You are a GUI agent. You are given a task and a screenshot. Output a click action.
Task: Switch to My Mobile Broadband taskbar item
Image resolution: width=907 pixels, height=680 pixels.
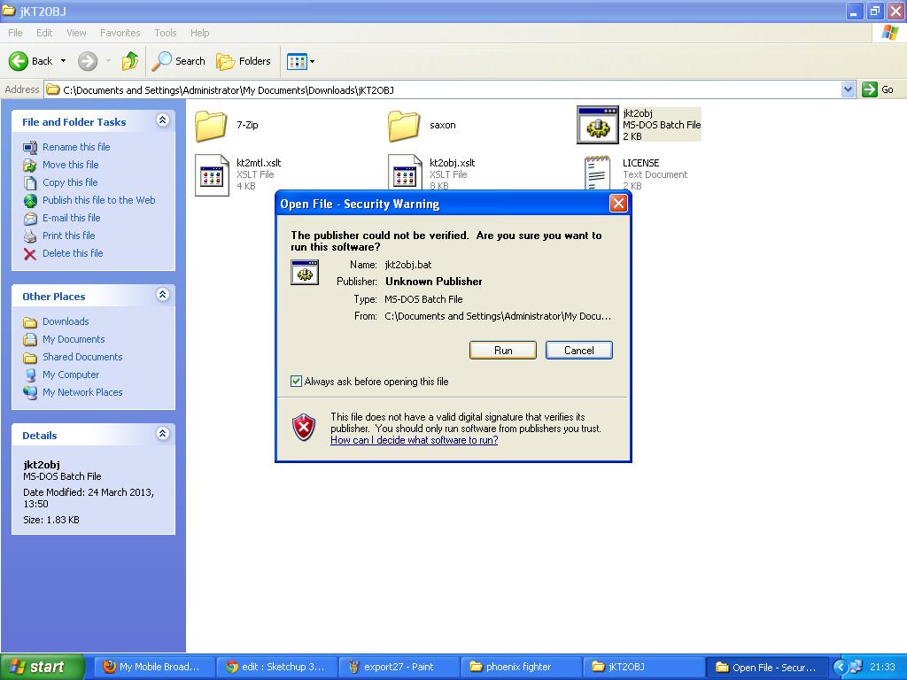pos(153,667)
